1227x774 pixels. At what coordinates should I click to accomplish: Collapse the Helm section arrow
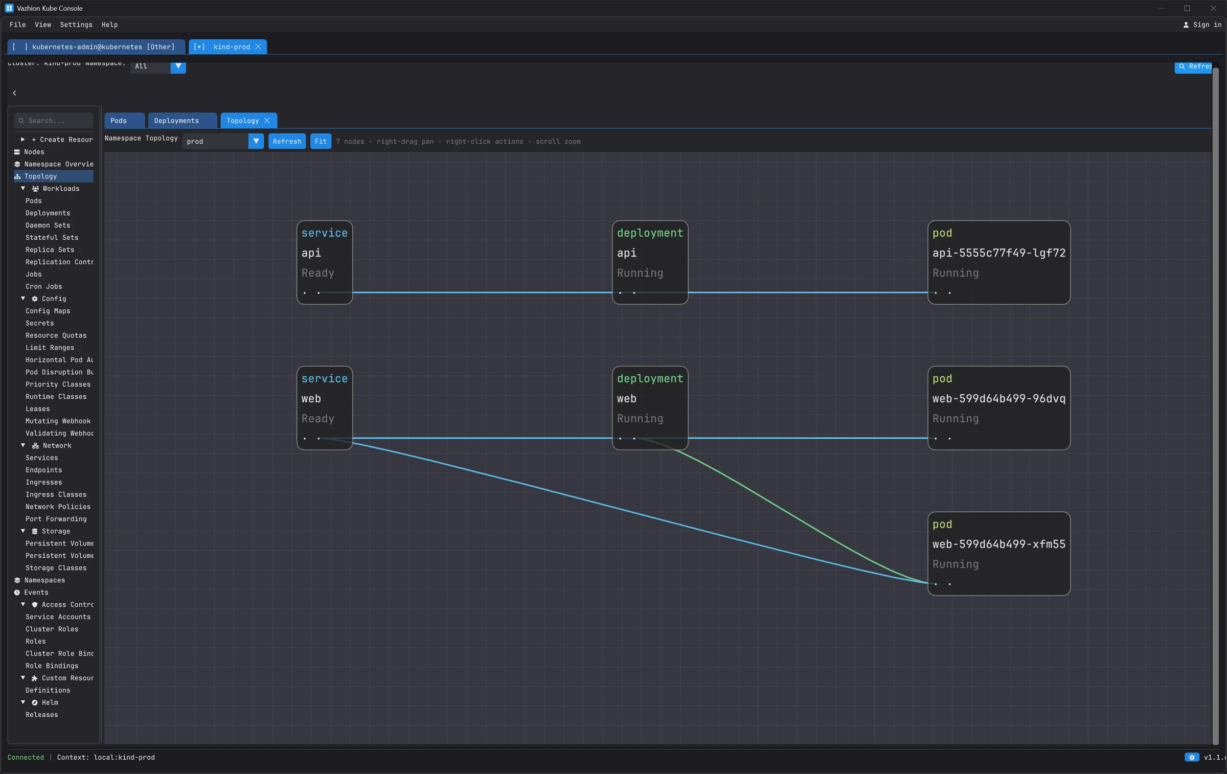(x=23, y=703)
